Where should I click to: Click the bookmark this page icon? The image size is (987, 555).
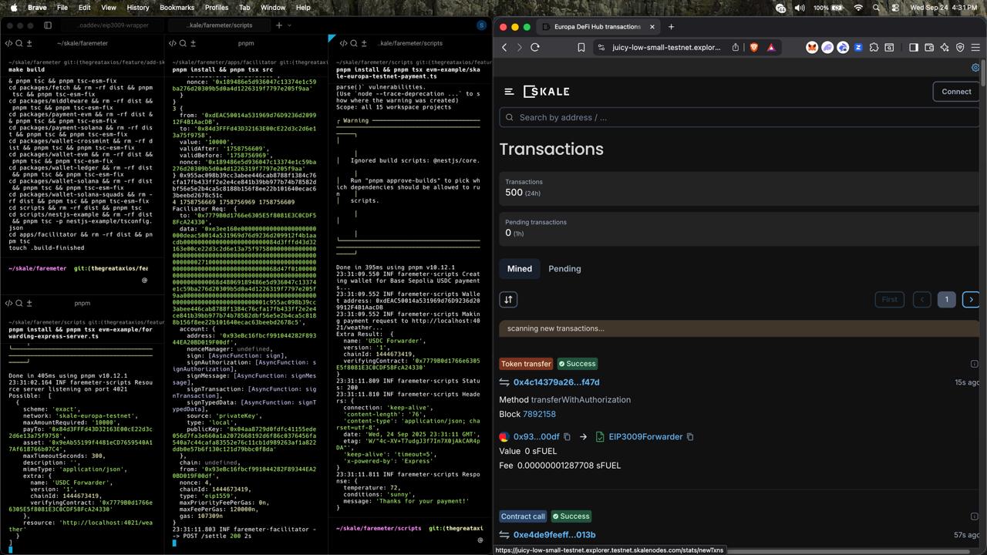tap(581, 47)
